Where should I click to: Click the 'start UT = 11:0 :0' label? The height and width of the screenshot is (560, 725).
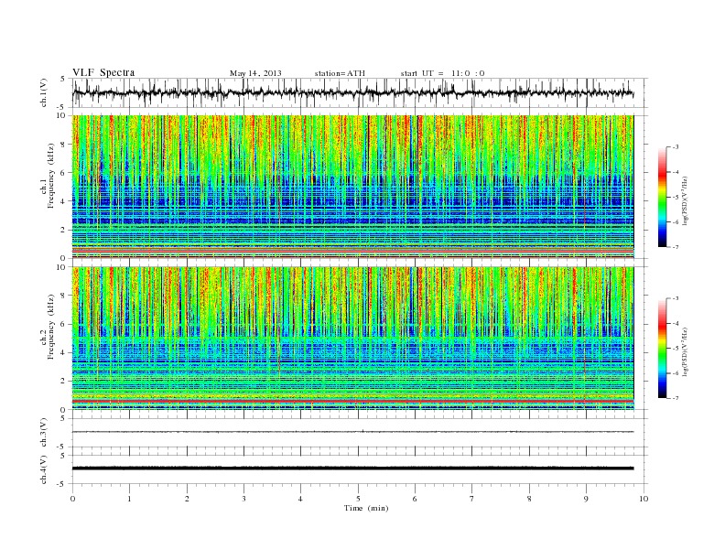point(442,73)
